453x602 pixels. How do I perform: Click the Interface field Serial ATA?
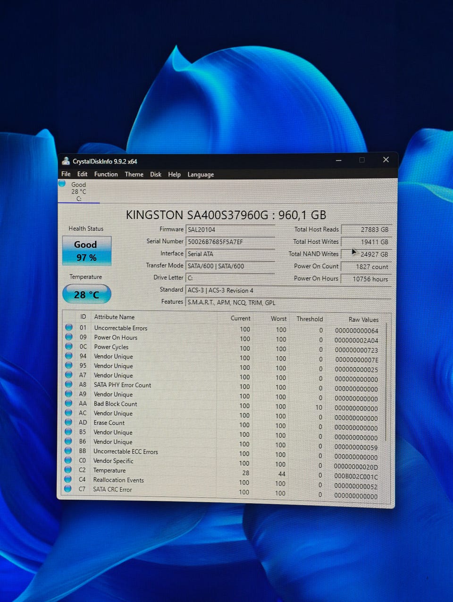click(230, 254)
